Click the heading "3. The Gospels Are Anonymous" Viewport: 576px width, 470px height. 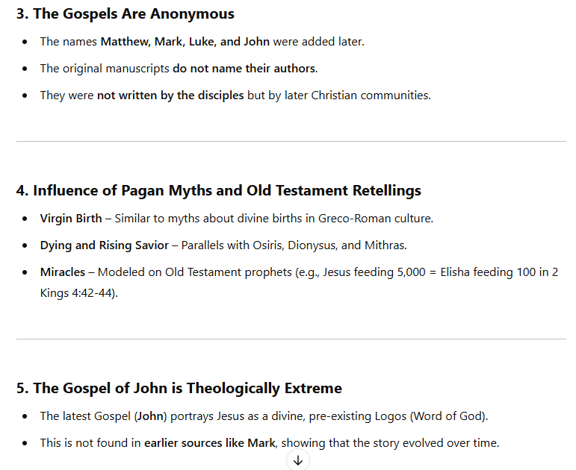tap(126, 14)
